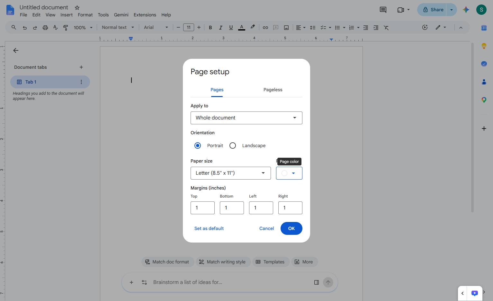493x301 pixels.
Task: Select the Portrait orientation radio button
Action: point(198,146)
